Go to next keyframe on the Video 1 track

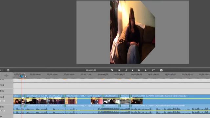[4, 101]
